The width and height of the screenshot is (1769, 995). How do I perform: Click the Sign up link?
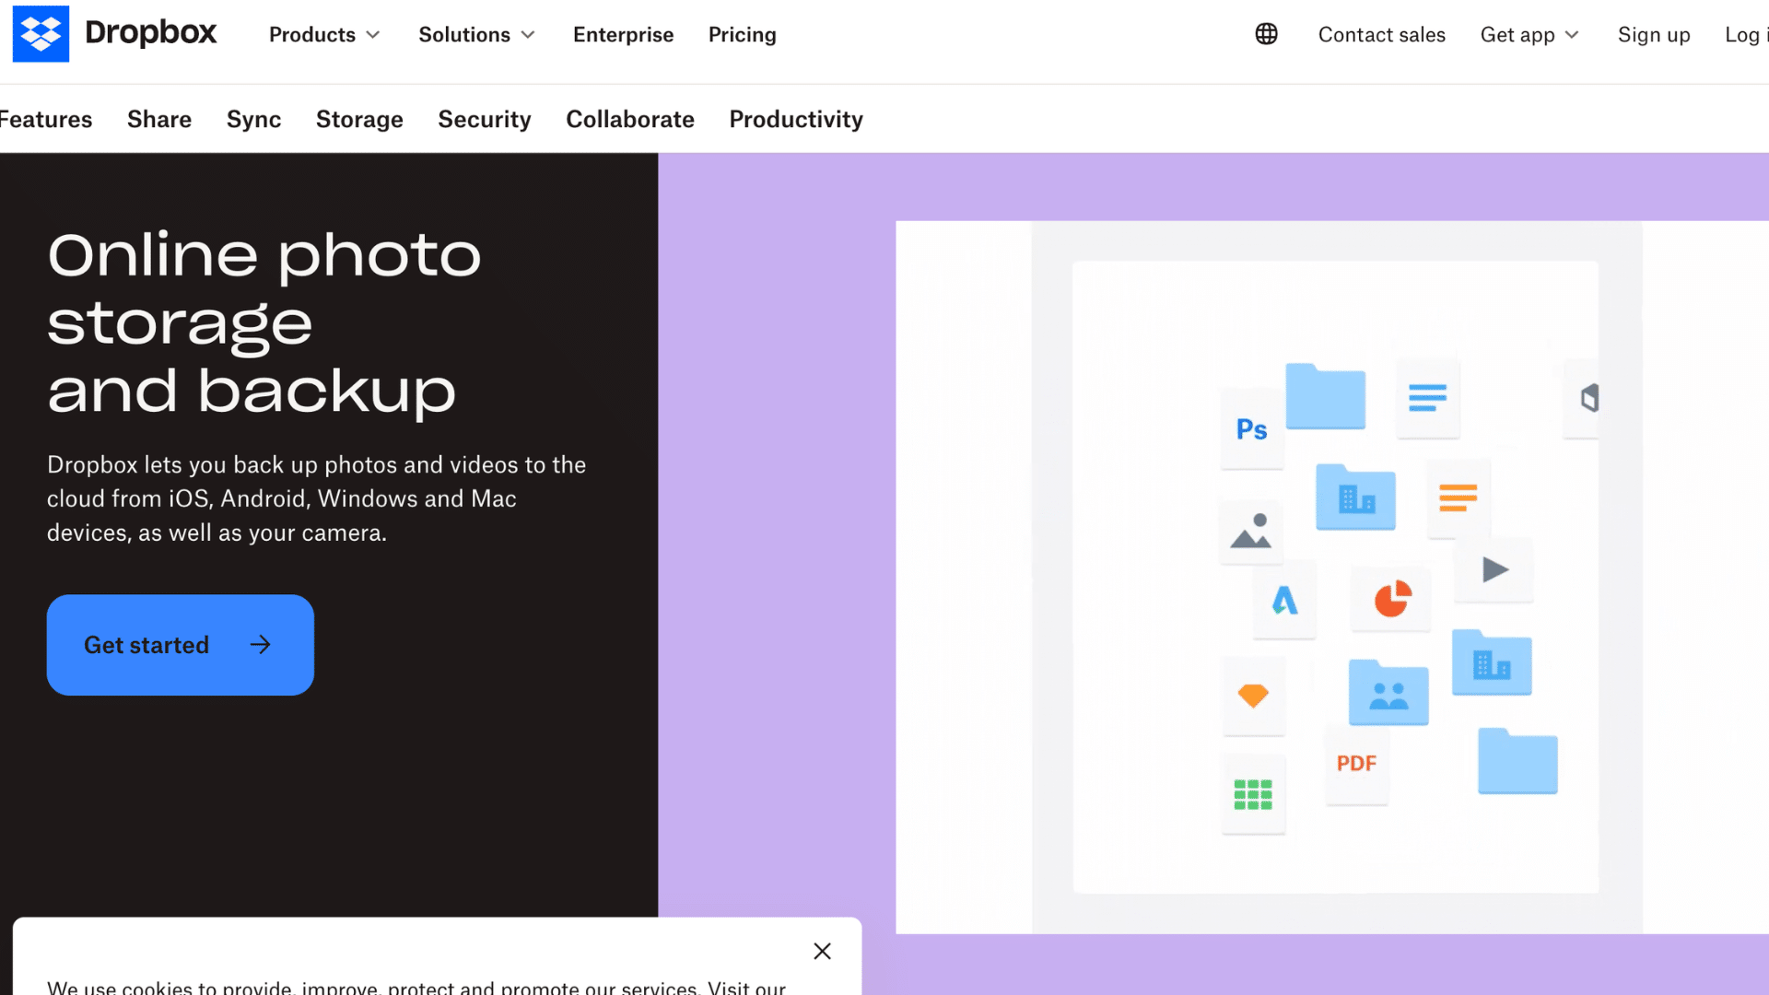pyautogui.click(x=1654, y=34)
